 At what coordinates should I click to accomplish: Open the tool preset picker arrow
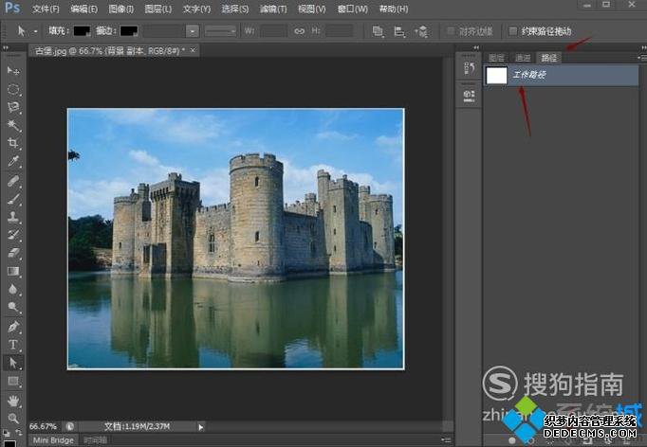pos(36,31)
